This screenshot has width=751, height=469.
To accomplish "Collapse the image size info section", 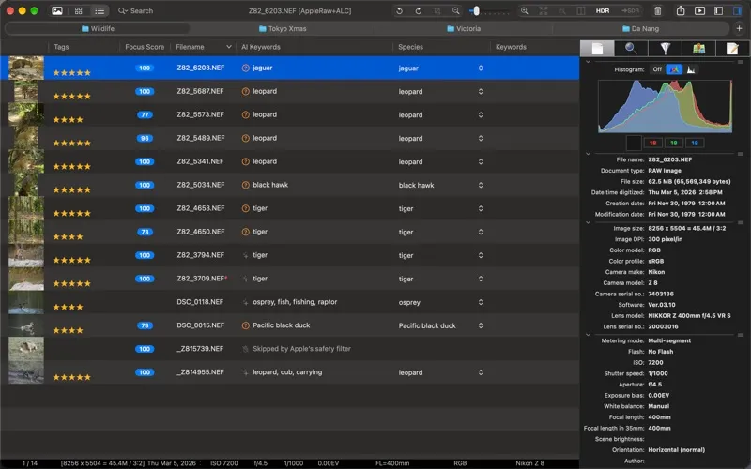I will (589, 222).
